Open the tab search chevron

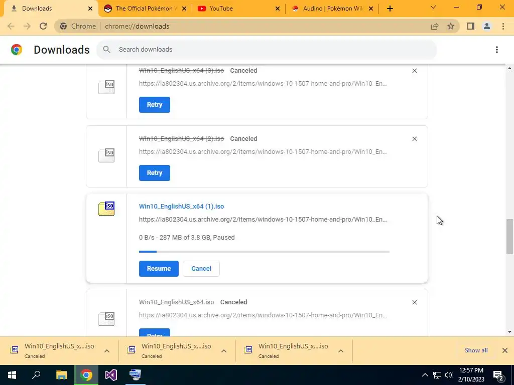pos(433,7)
